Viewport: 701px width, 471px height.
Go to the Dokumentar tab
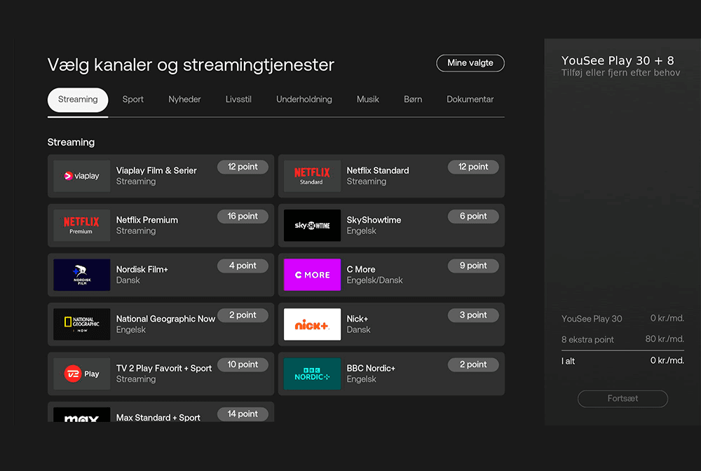[x=470, y=100]
